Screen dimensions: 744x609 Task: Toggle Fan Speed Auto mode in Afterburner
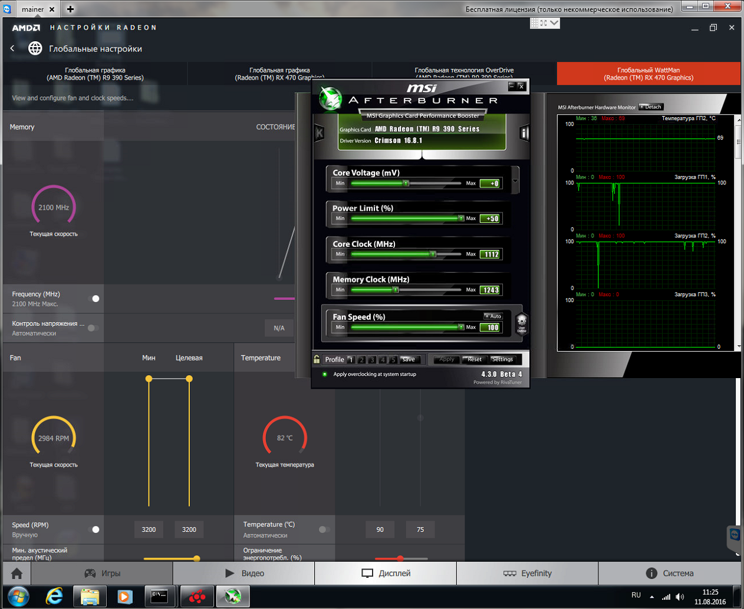click(x=493, y=316)
